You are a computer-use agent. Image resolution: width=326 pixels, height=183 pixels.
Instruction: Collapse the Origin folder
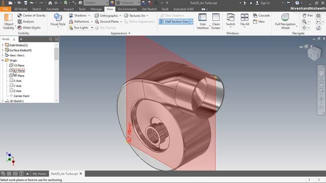[3, 60]
